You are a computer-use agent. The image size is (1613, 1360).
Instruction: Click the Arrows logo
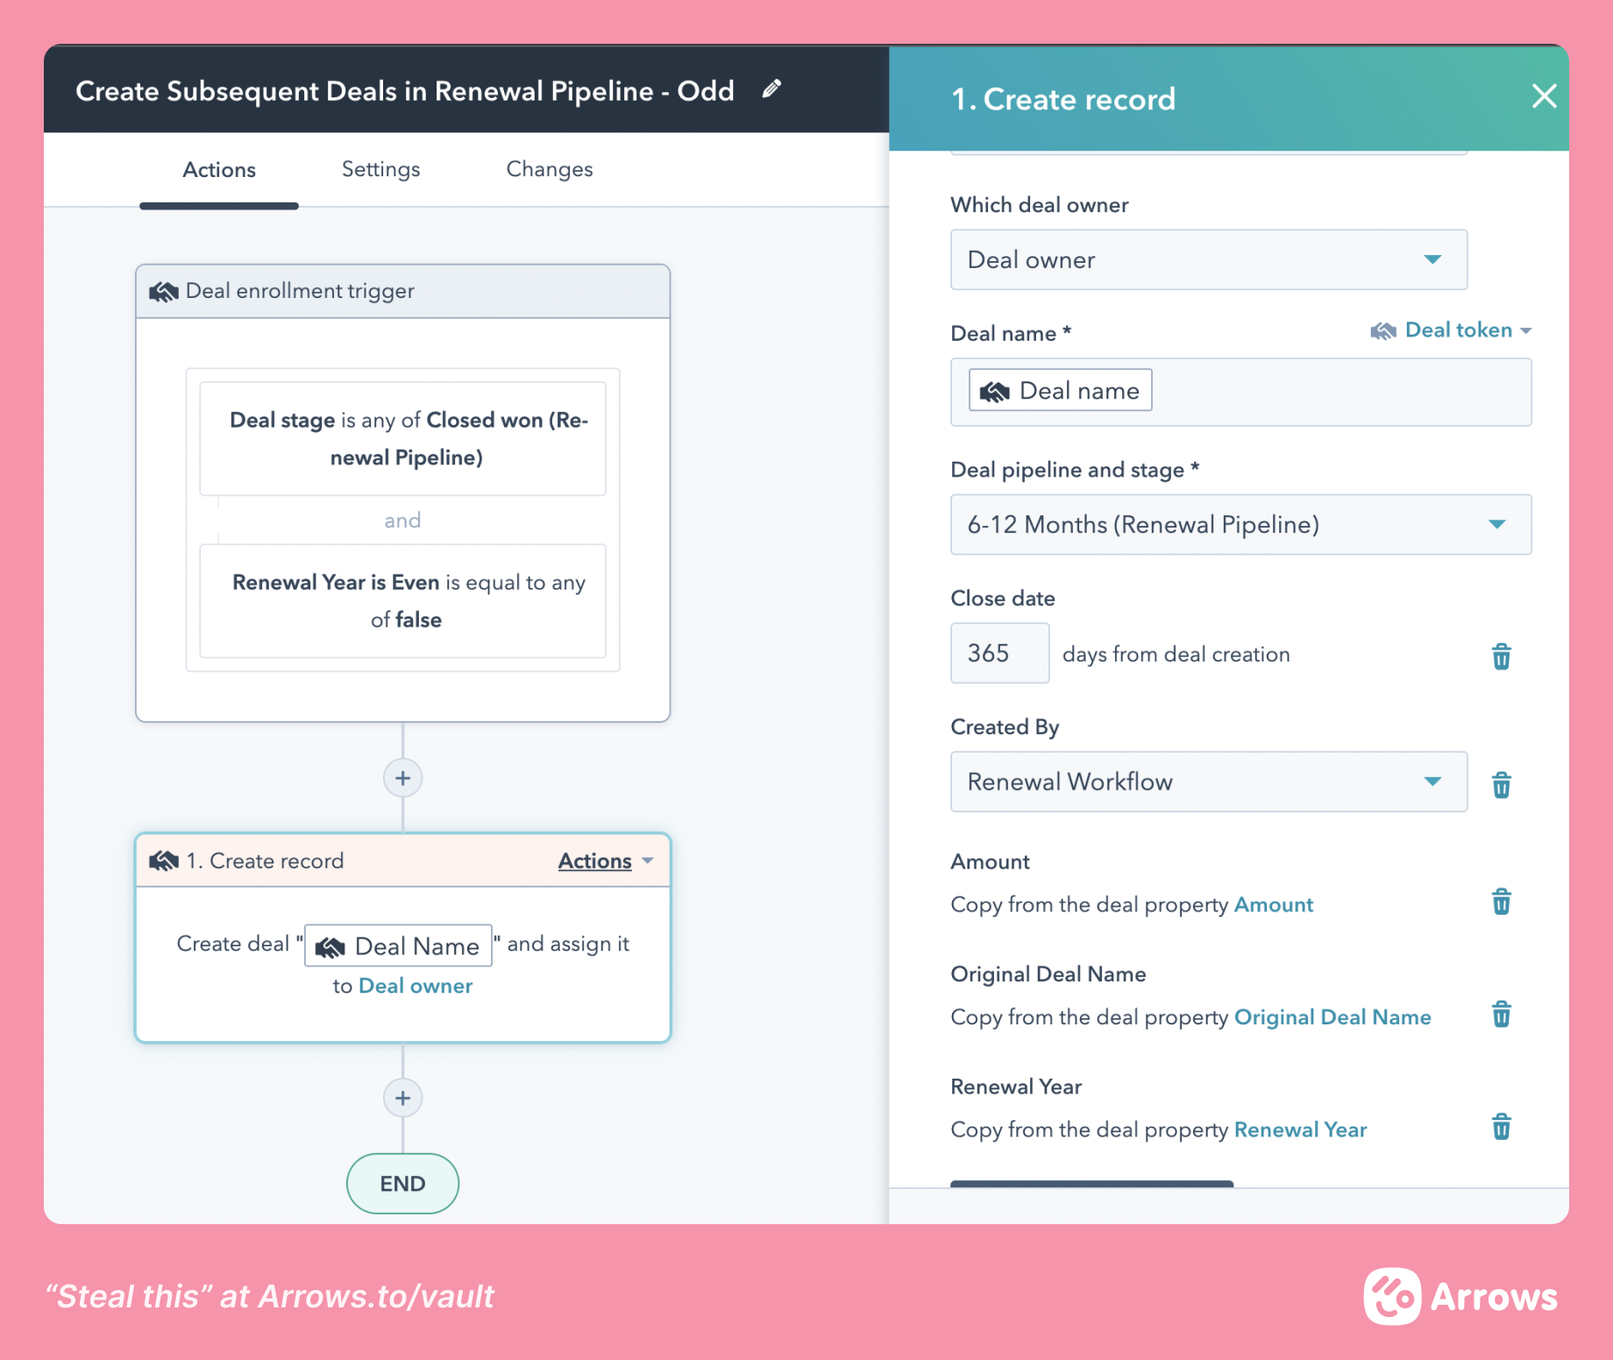[x=1462, y=1297]
